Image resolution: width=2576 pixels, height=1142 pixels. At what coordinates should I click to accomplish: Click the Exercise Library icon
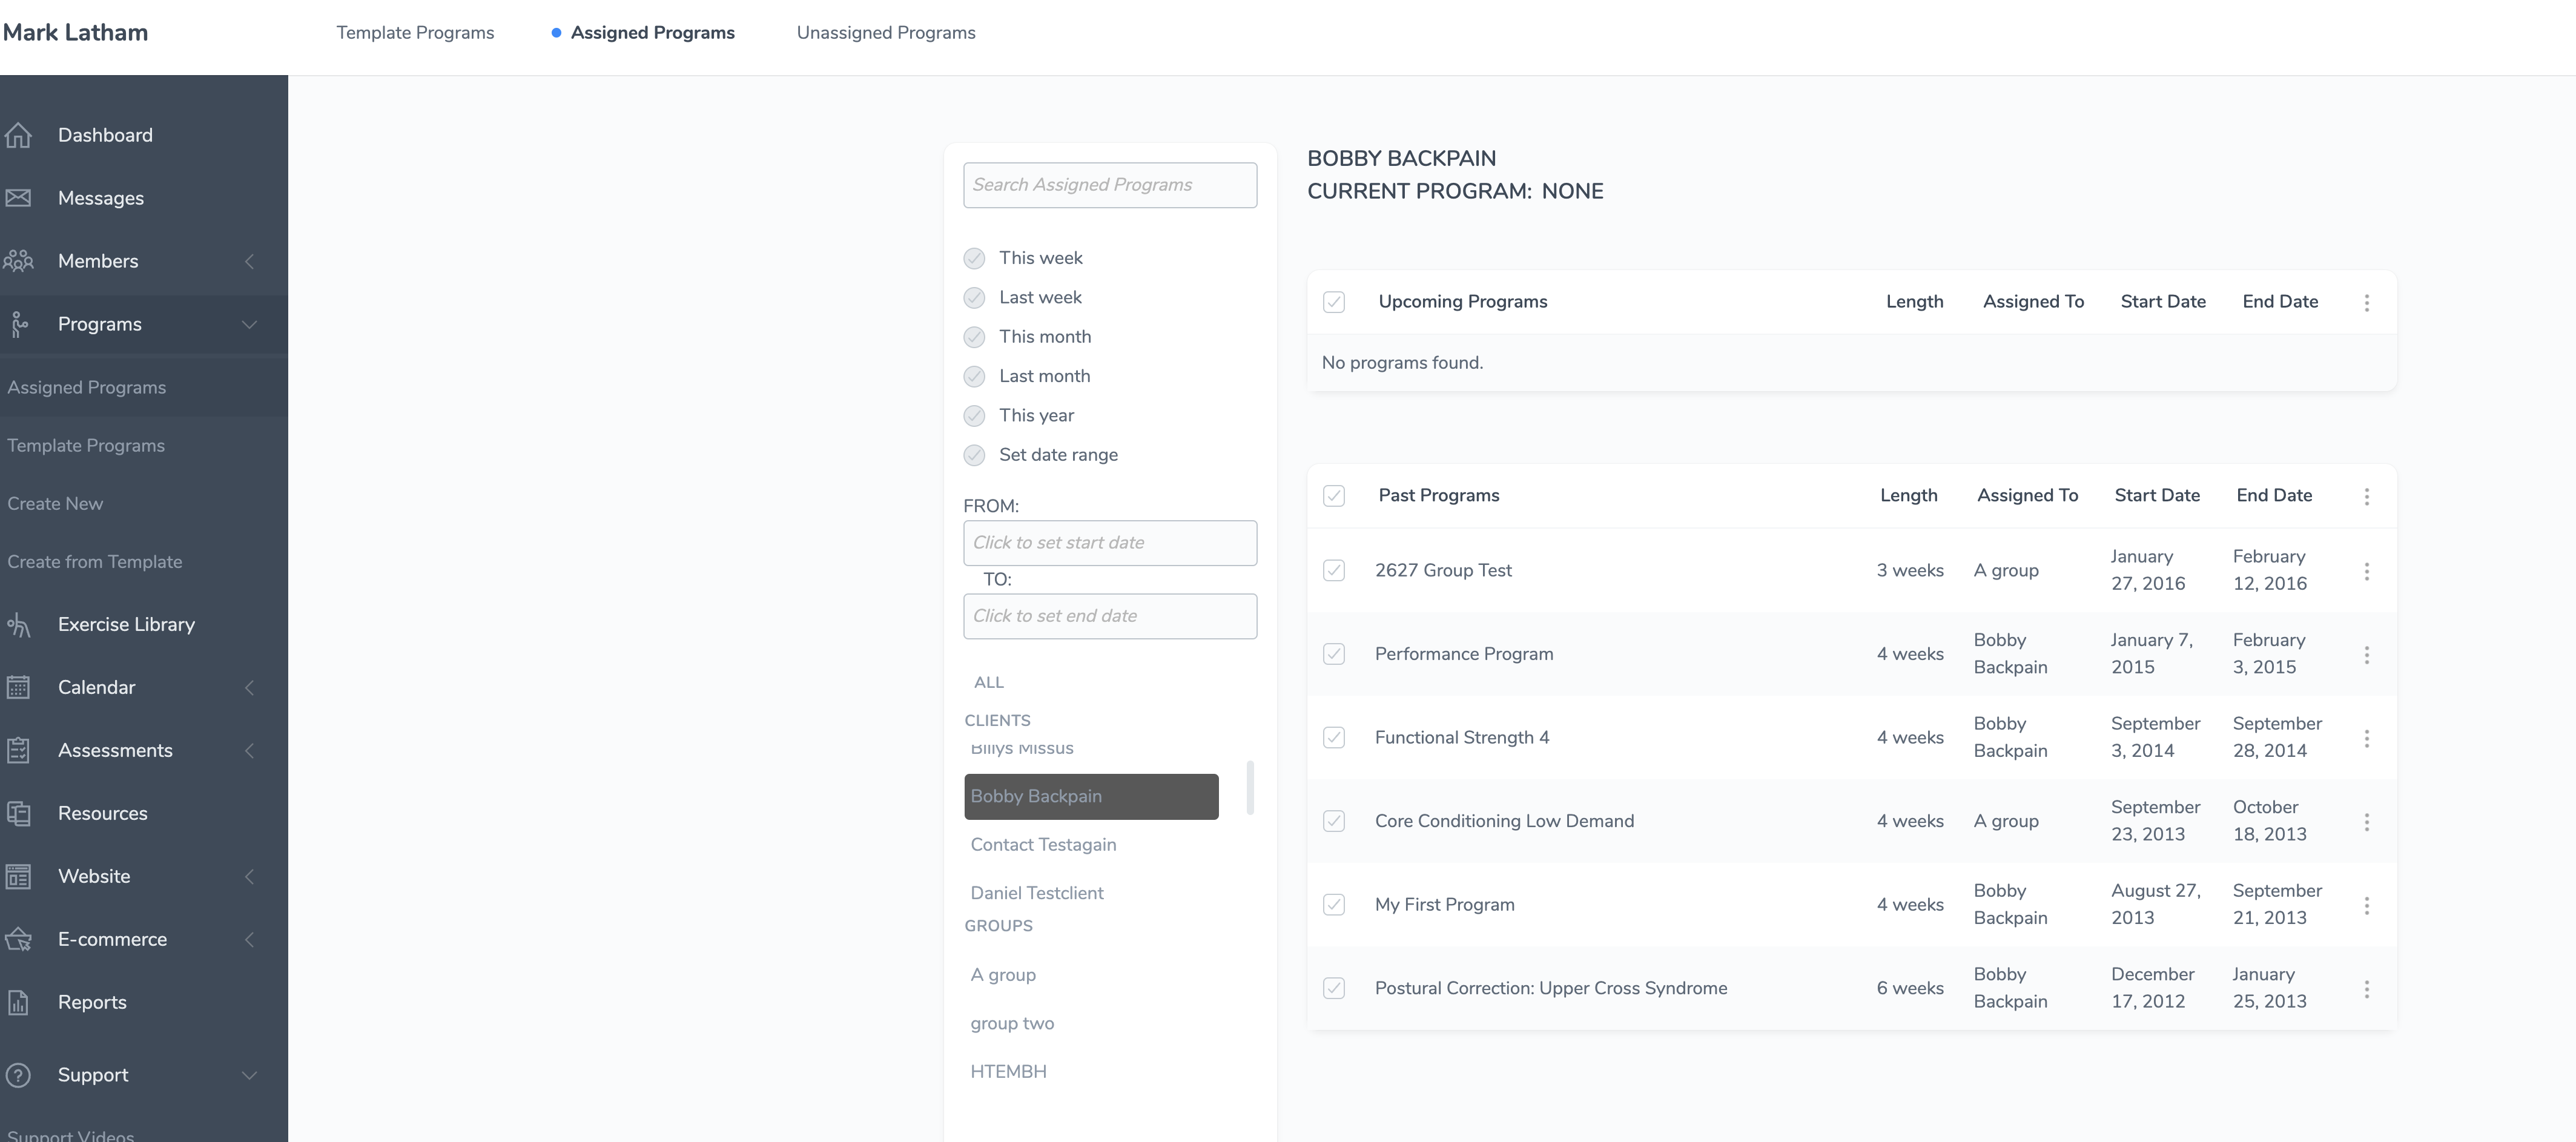coord(18,625)
